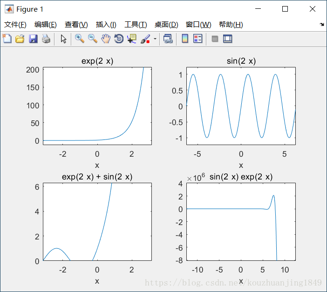Open the 窗口(W) menu
The width and height of the screenshot is (327, 292).
click(198, 25)
